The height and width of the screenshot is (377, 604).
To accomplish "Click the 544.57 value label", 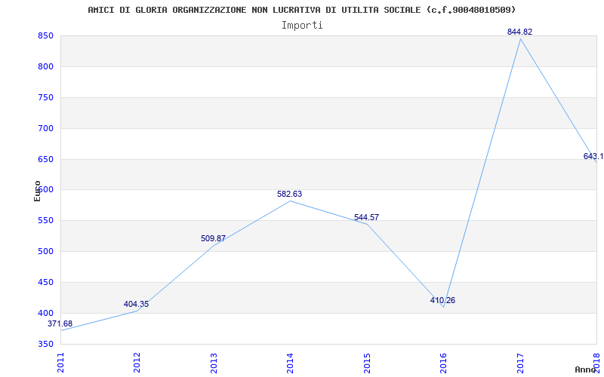I will coord(366,217).
